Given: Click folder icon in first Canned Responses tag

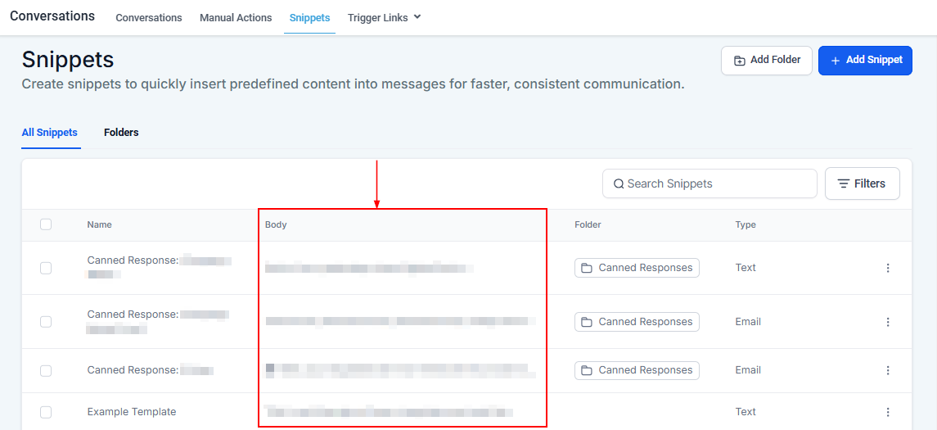Looking at the screenshot, I should coord(587,268).
